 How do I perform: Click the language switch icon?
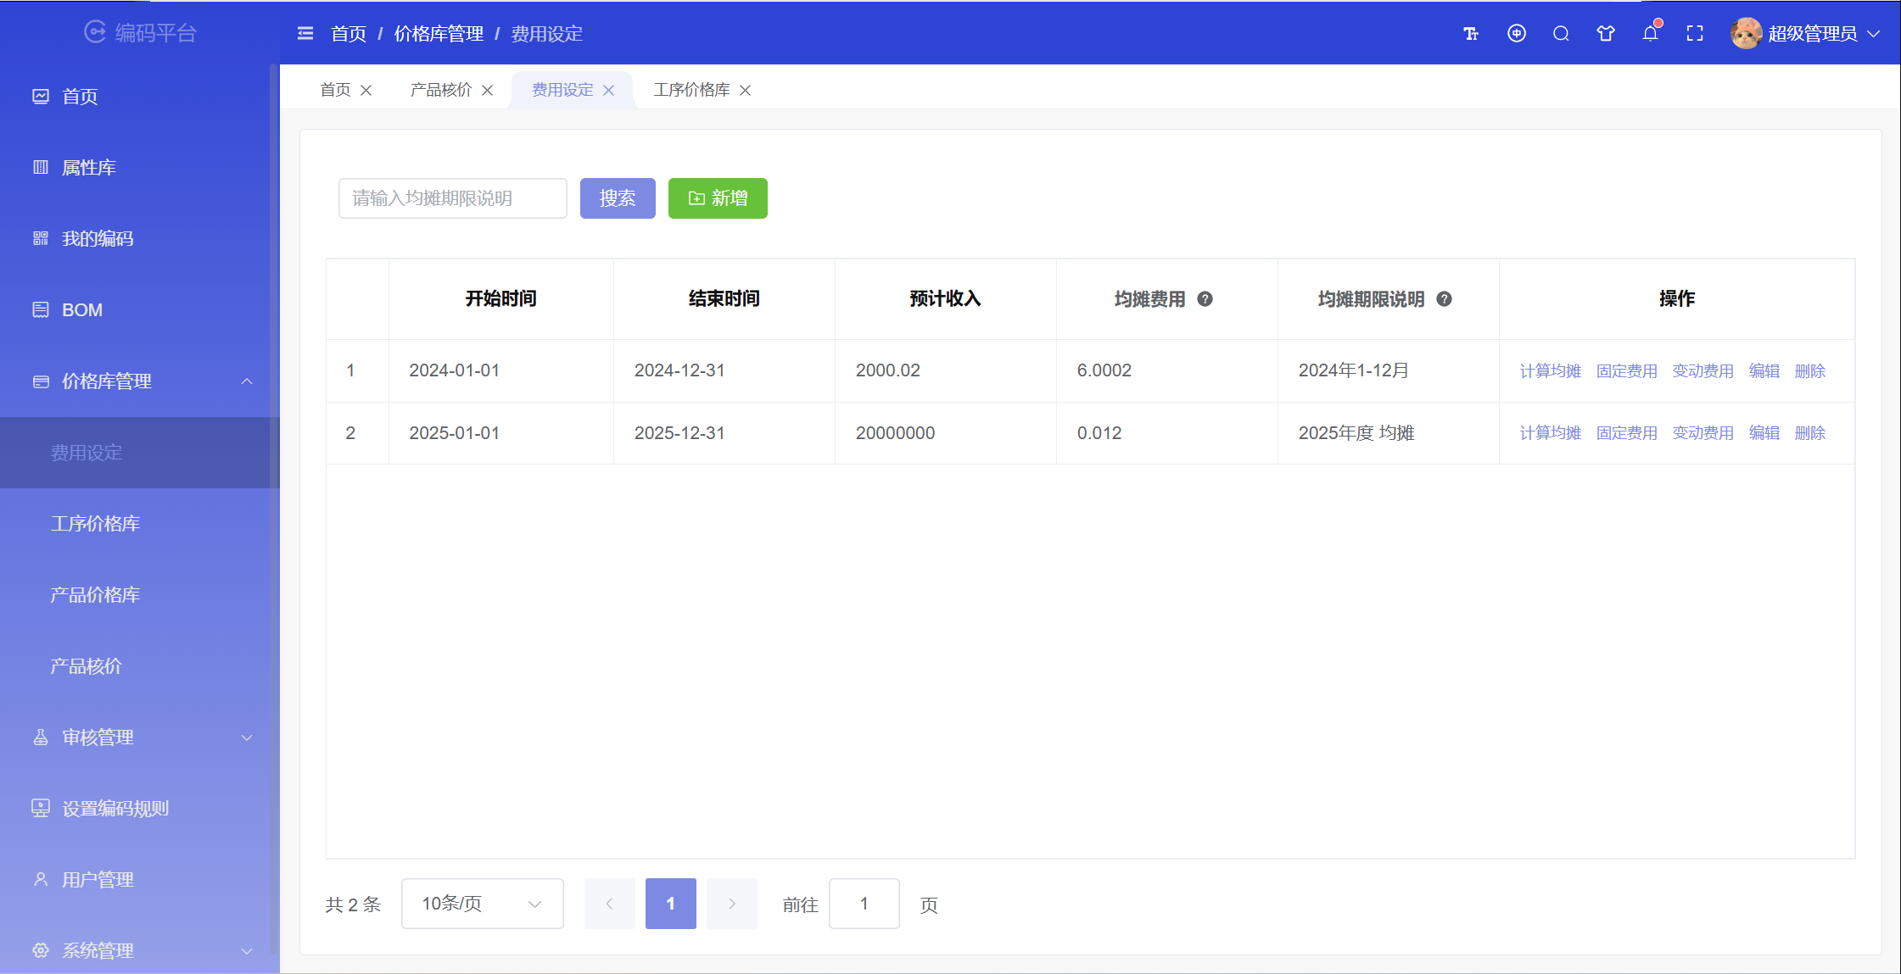tap(1517, 34)
